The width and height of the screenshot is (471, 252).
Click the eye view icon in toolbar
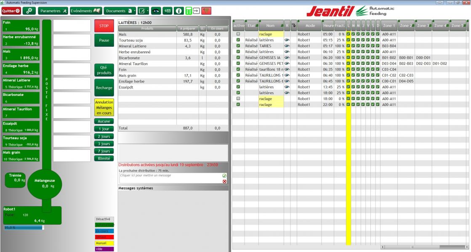156,11
